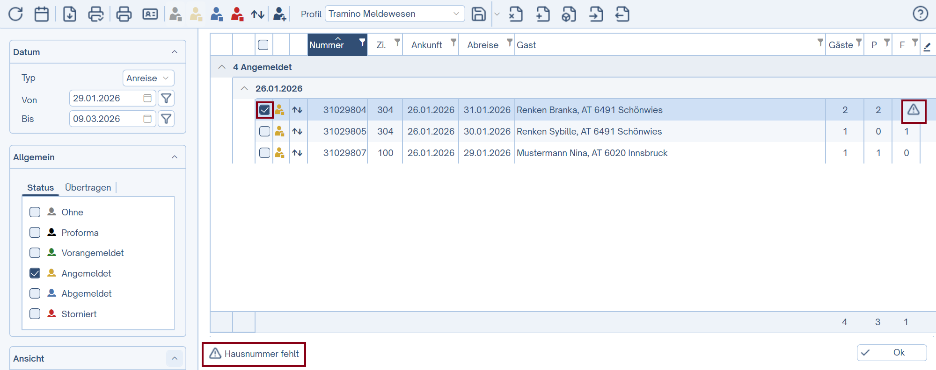Viewport: 936px width, 370px height.
Task: Open the Profil Tramino Meldewesen dropdown
Action: point(395,14)
